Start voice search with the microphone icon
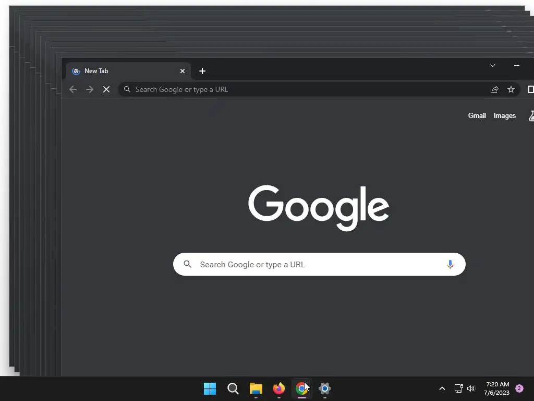The width and height of the screenshot is (534, 401). (x=450, y=264)
